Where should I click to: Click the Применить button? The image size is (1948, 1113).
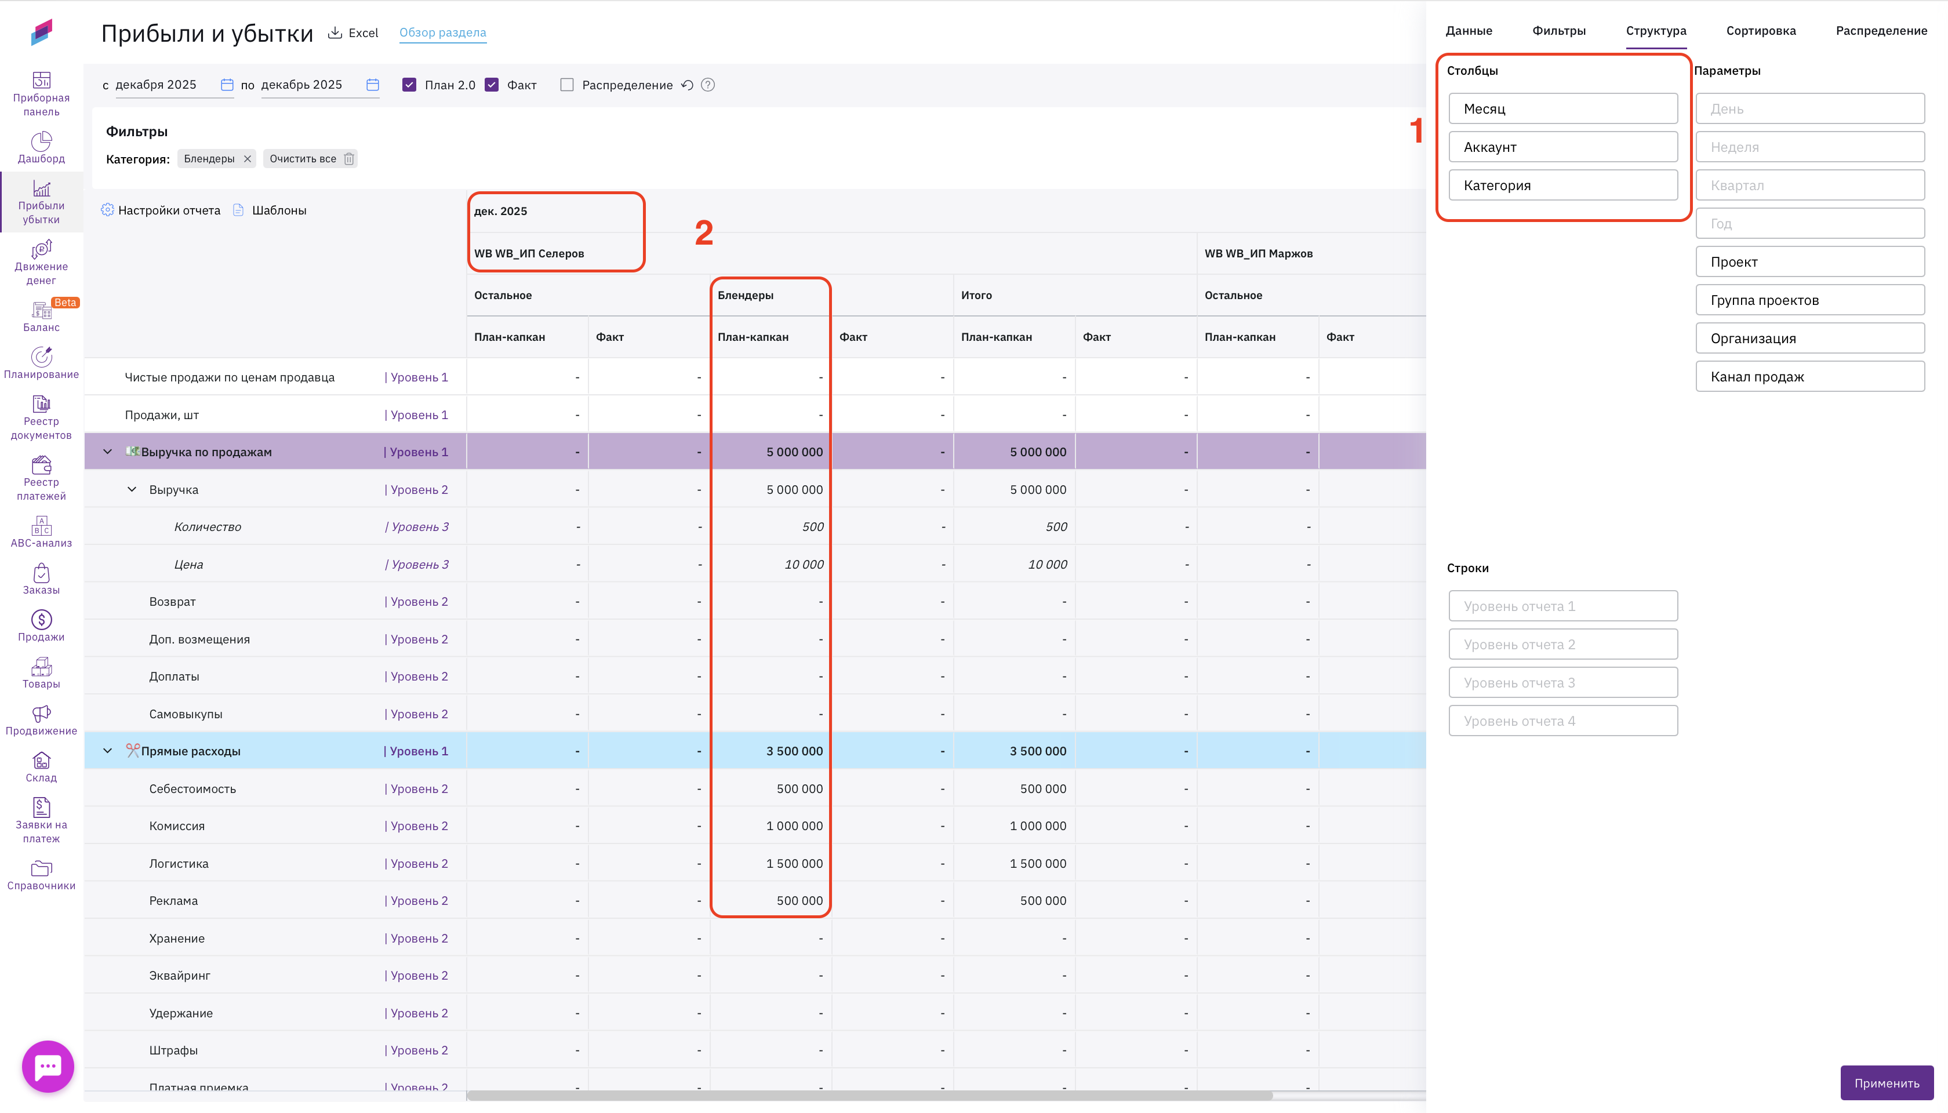click(x=1886, y=1082)
